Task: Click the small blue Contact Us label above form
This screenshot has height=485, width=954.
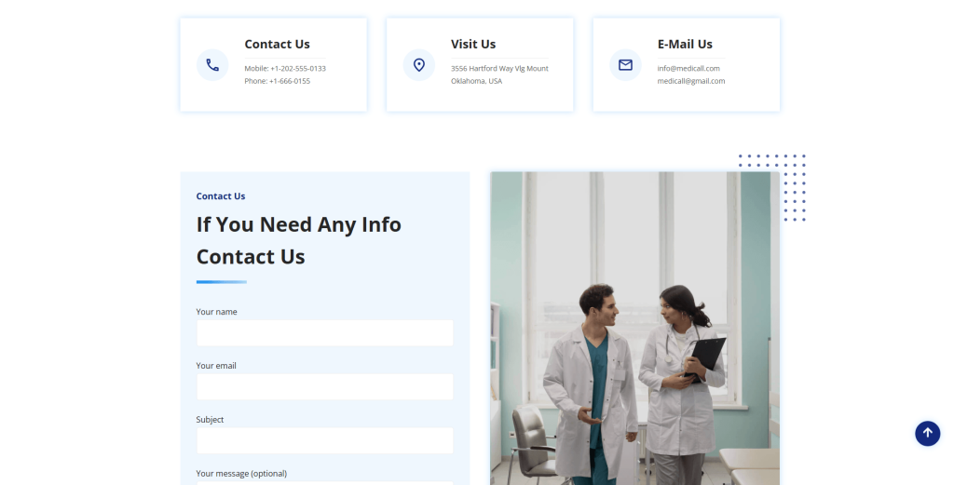Action: point(220,196)
